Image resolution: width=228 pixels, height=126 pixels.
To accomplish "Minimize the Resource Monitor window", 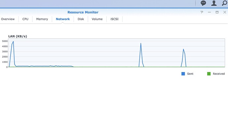I will [209, 12].
